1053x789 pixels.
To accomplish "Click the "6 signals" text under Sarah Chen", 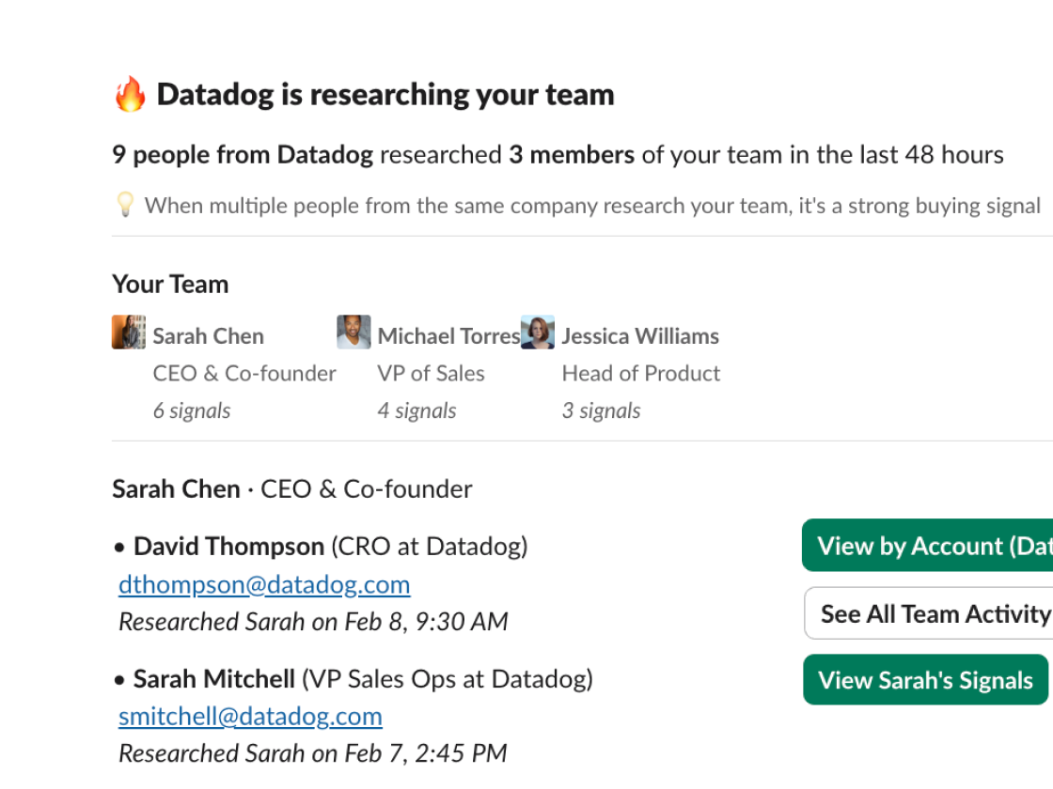I will click(192, 410).
